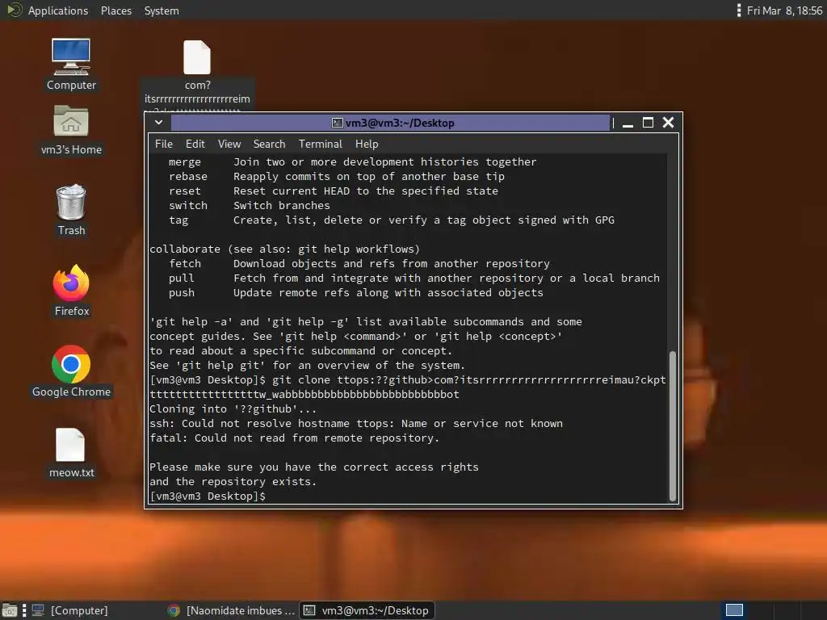Click the 'ssh: Could not resolve hostname' line
This screenshot has width=827, height=620.
click(356, 423)
